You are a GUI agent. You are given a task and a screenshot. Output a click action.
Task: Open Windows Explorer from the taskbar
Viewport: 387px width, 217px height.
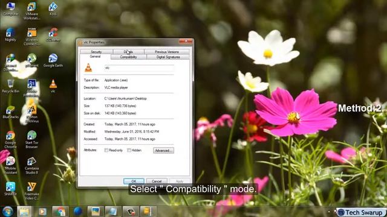coord(24,212)
